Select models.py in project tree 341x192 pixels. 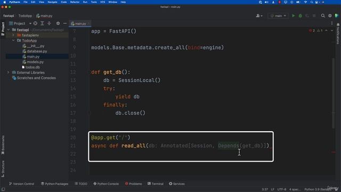35,62
